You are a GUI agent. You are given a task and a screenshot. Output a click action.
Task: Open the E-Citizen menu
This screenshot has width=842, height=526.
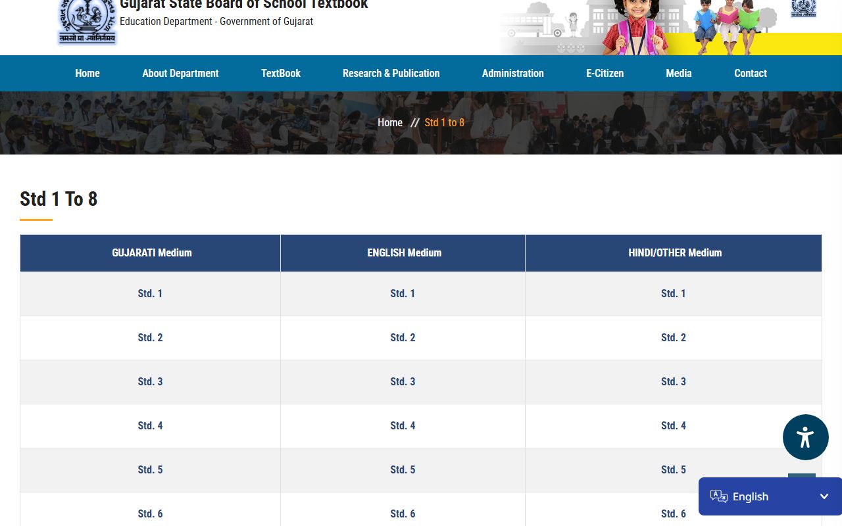(x=605, y=73)
